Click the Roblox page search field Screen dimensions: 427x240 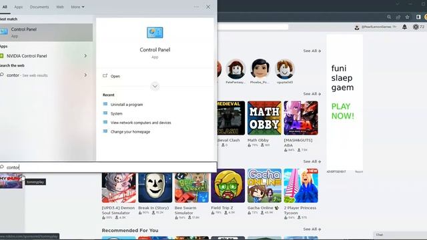tap(253, 27)
